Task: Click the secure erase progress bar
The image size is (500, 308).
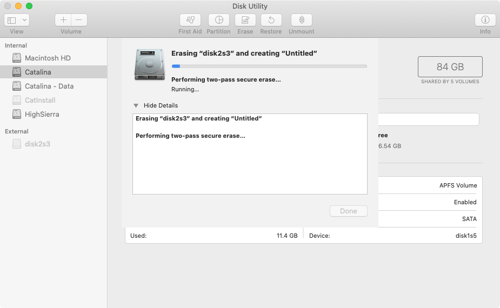Action: pyautogui.click(x=269, y=66)
